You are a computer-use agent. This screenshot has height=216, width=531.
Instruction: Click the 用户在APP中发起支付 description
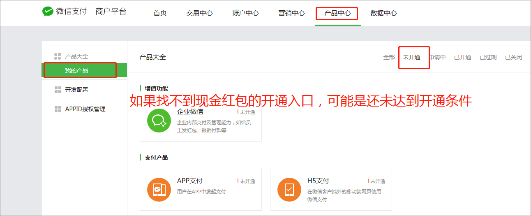click(201, 192)
